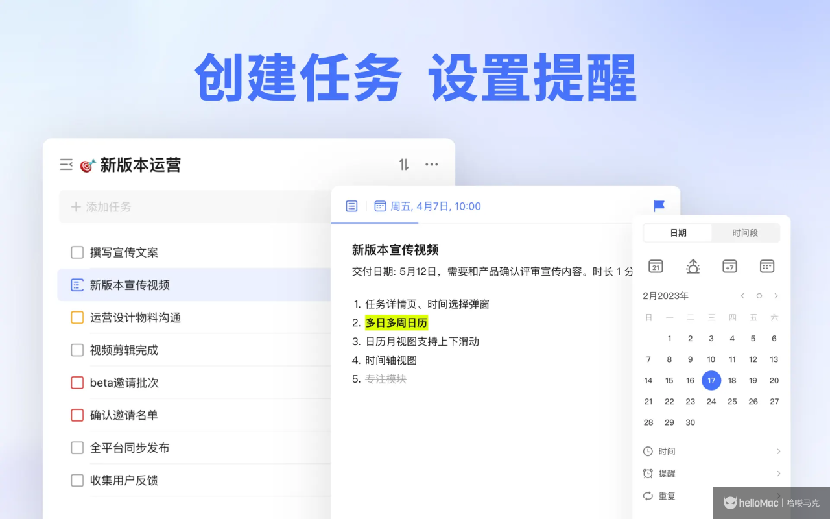The height and width of the screenshot is (519, 830).
Task: Select date 20 in the calendar
Action: (x=774, y=381)
